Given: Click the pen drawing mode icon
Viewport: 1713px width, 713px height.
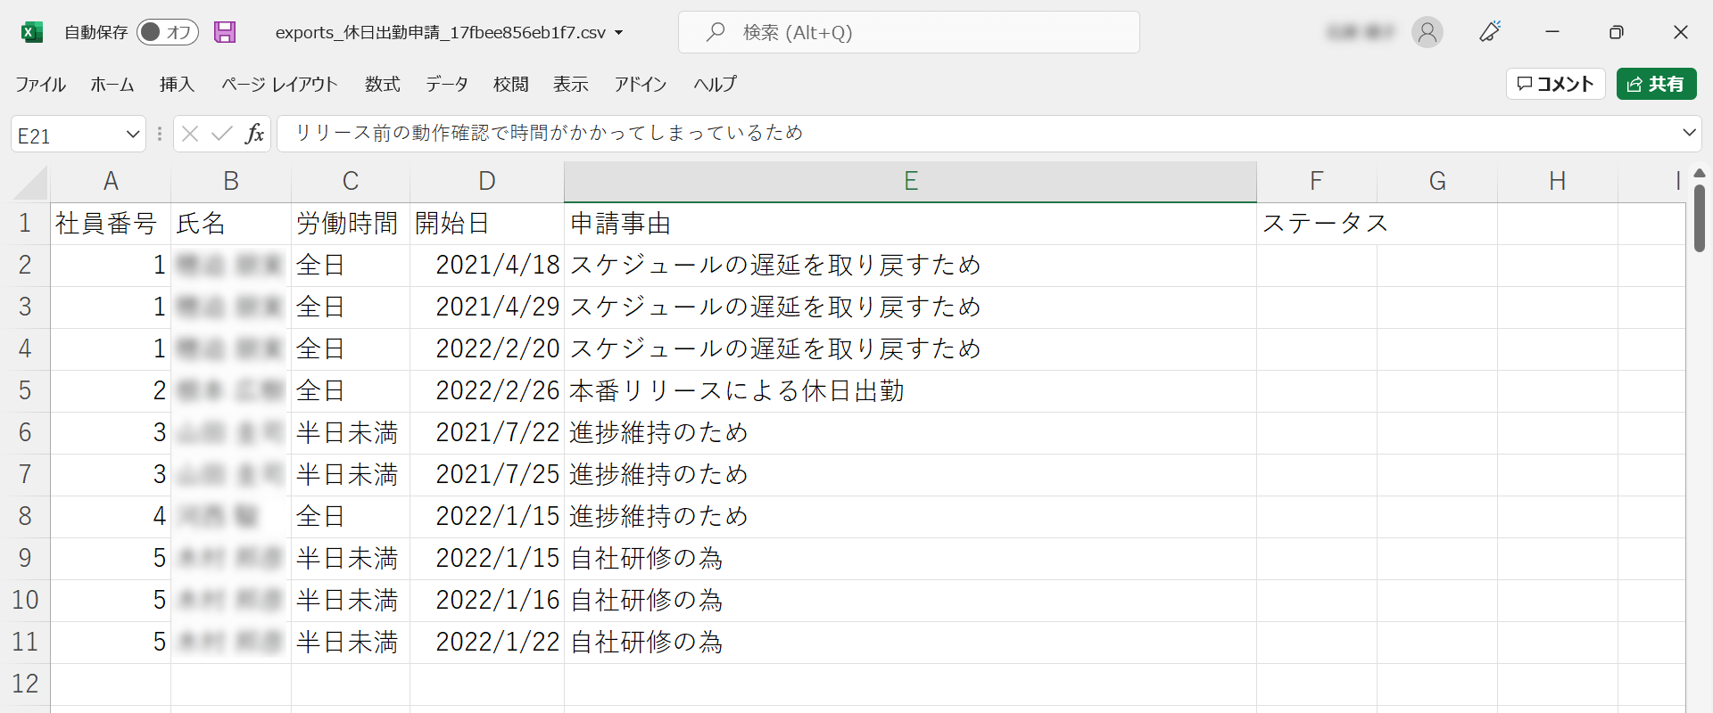Looking at the screenshot, I should tap(1489, 33).
